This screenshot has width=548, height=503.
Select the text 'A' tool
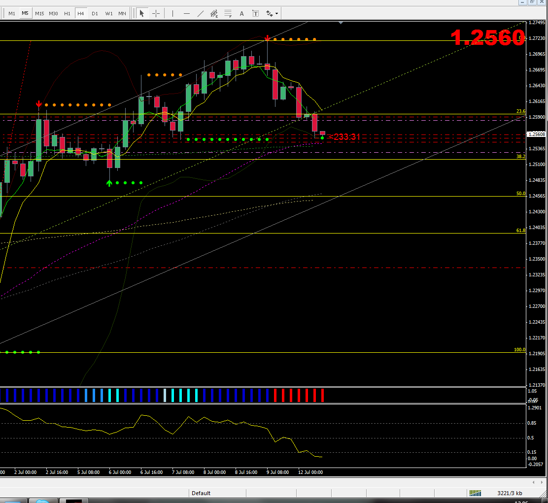pyautogui.click(x=241, y=14)
